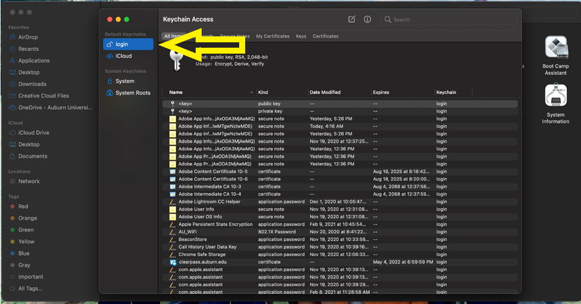The width and height of the screenshot is (581, 304).
Task: Click the large key icon in item preview
Action: click(177, 60)
